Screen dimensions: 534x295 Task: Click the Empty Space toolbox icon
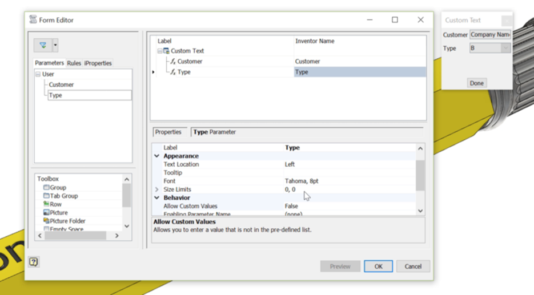(46, 229)
